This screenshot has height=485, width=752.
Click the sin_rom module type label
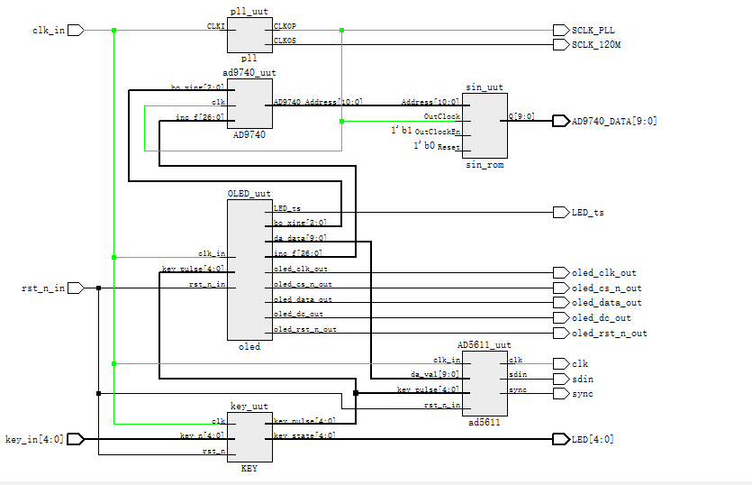click(x=485, y=165)
